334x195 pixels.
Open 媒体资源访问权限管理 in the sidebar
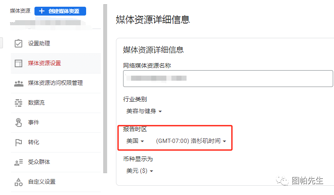point(55,83)
